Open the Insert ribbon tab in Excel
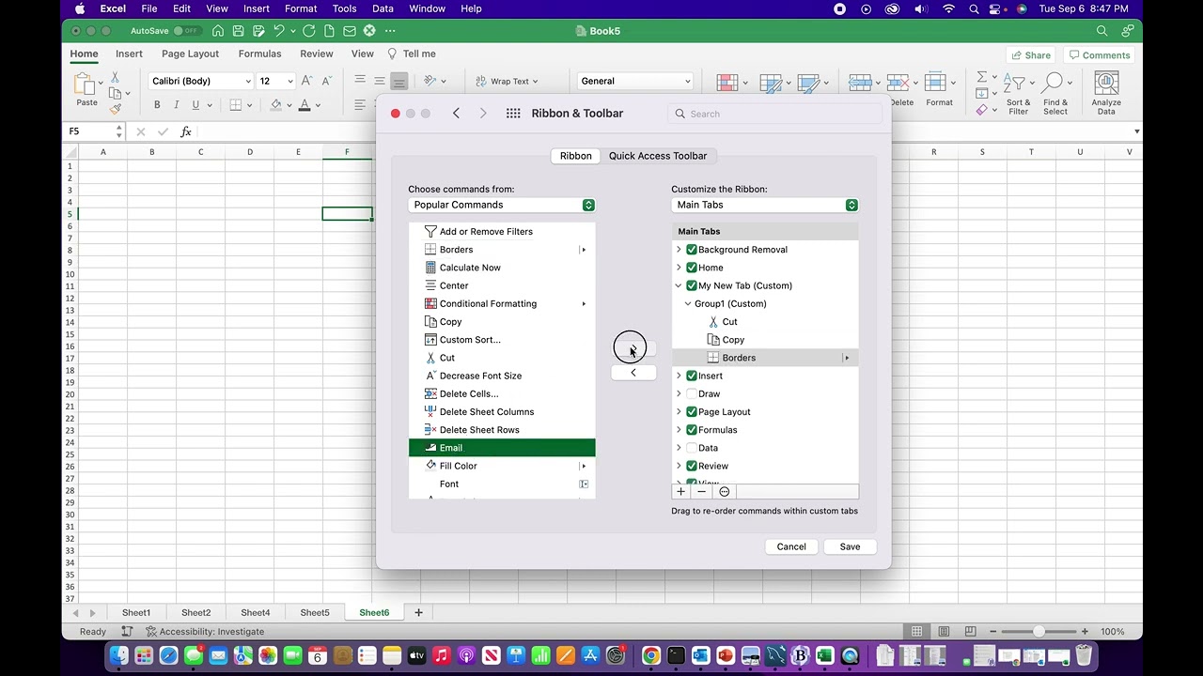This screenshot has height=676, width=1203. coord(129,54)
